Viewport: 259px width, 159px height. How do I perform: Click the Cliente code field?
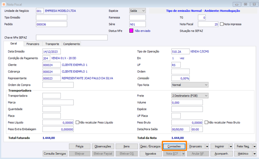tap(51, 65)
